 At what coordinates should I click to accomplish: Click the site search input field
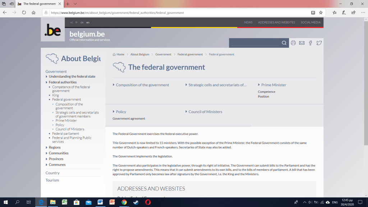click(254, 43)
